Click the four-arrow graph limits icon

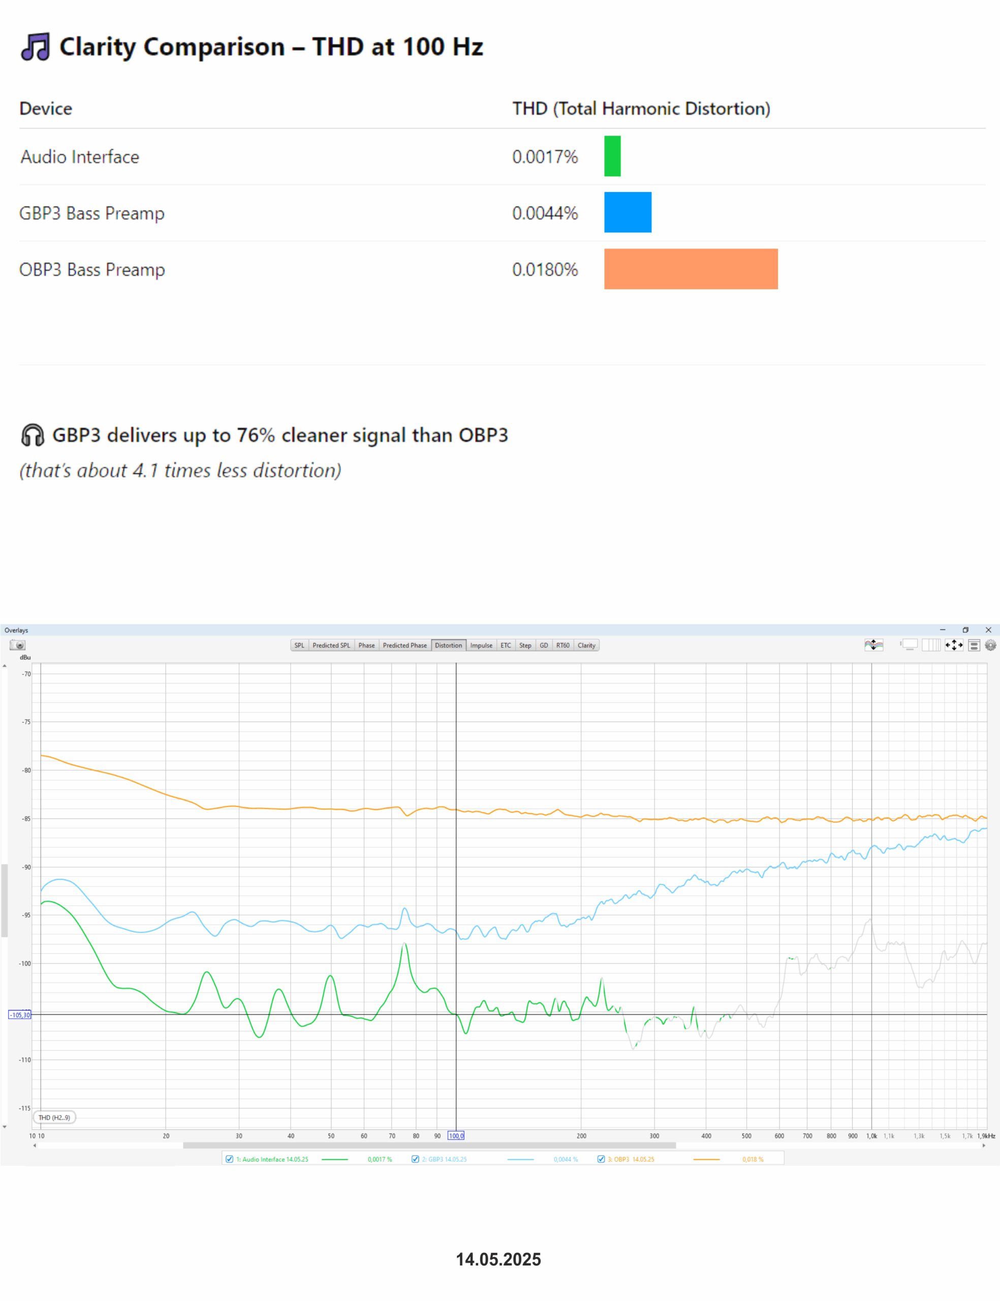(x=954, y=644)
